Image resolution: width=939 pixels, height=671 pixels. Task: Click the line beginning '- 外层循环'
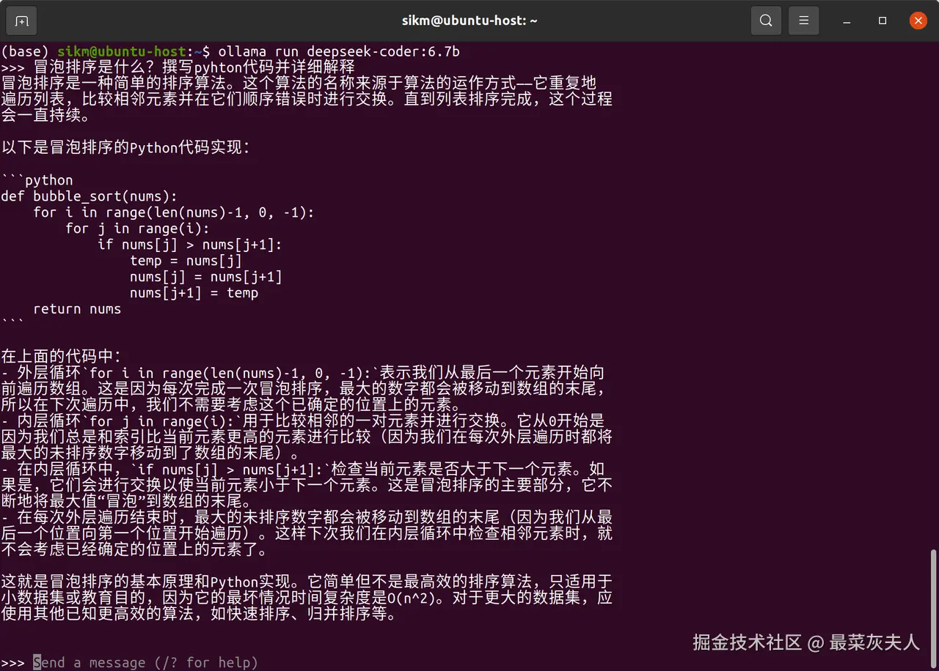(302, 373)
